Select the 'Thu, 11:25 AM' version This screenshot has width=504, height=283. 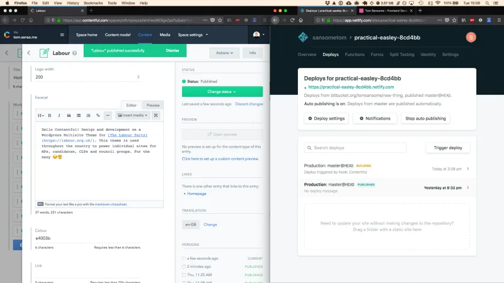(184, 275)
